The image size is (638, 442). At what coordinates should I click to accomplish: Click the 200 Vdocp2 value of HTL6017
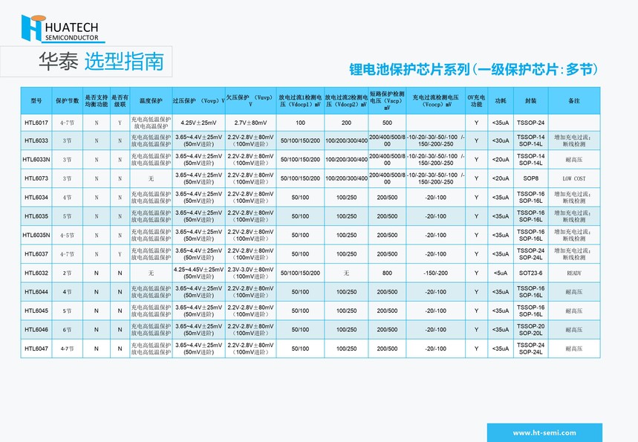coord(346,123)
